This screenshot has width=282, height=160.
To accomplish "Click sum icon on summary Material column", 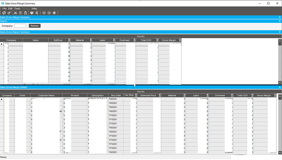I will coord(91,40).
